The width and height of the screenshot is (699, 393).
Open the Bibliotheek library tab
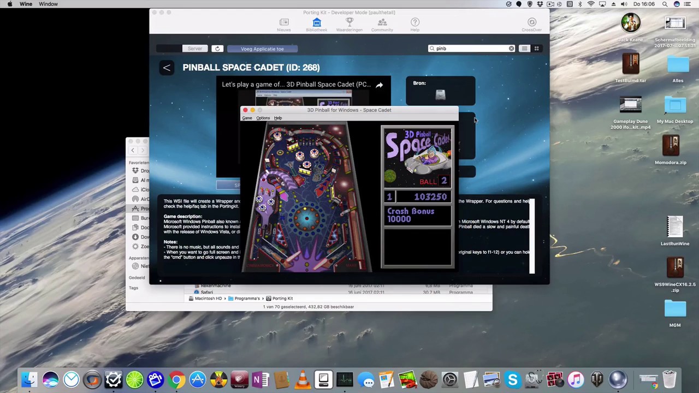point(317,25)
